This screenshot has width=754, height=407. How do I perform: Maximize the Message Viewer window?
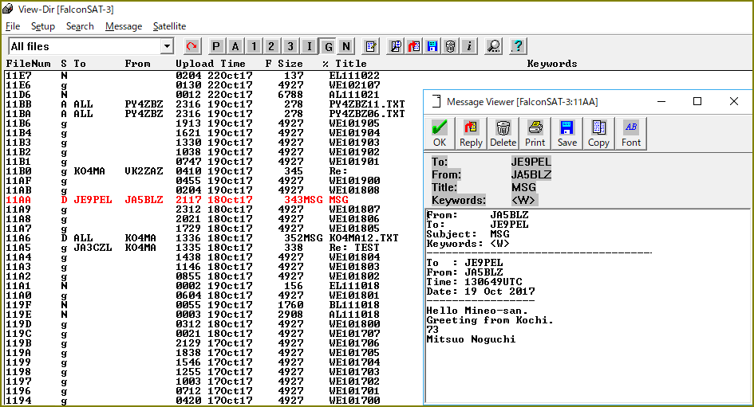[x=697, y=101]
